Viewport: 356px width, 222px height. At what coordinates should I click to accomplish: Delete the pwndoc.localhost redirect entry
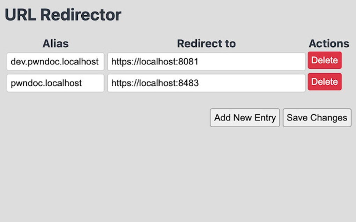point(324,82)
